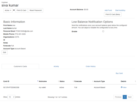This screenshot has width=137, height=103.
Task: Click the eye icon next to View
Action: [122, 87]
